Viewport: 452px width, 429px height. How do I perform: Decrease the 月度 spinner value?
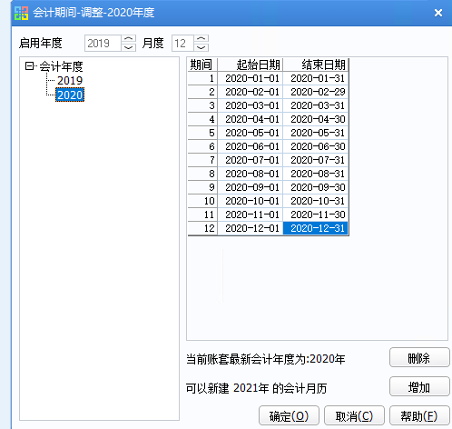pyautogui.click(x=201, y=47)
